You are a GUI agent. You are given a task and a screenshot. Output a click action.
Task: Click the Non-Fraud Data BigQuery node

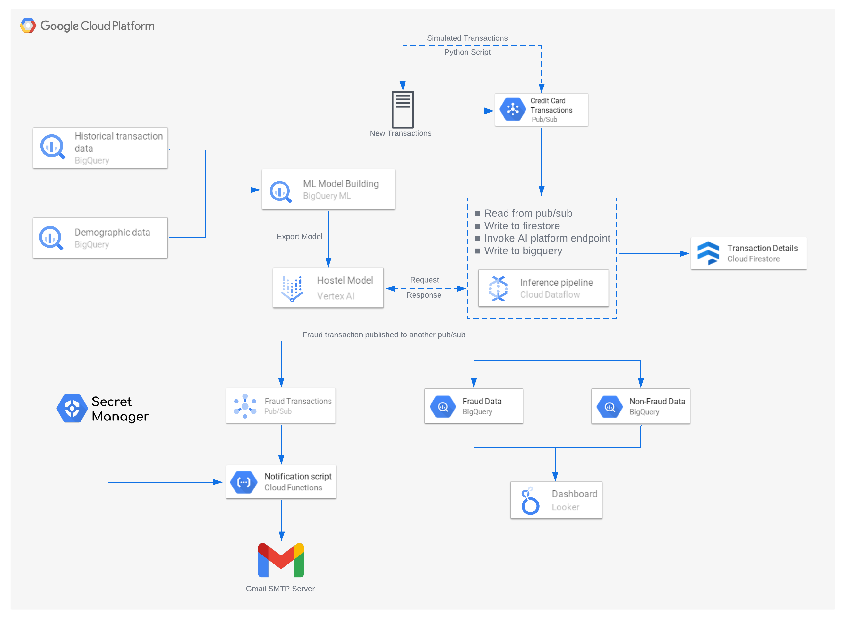(640, 406)
